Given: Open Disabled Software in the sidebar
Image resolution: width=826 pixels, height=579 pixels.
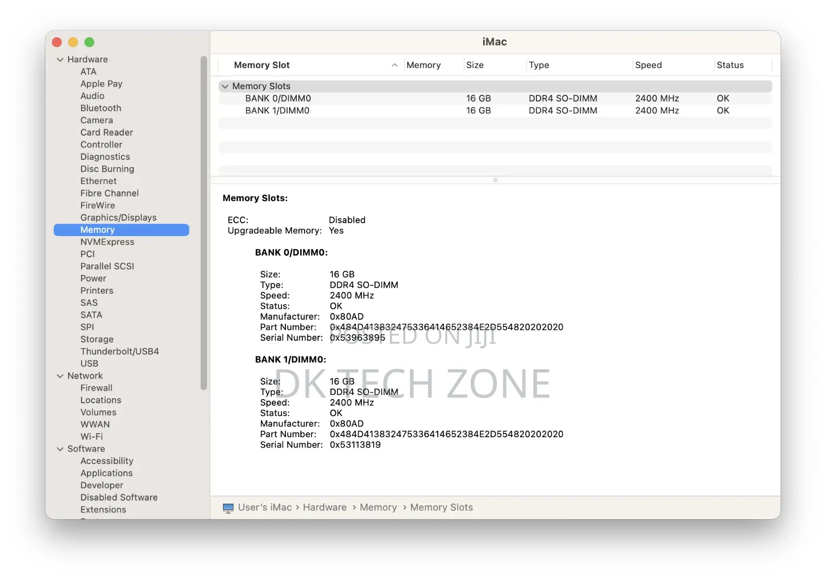Looking at the screenshot, I should [x=119, y=498].
